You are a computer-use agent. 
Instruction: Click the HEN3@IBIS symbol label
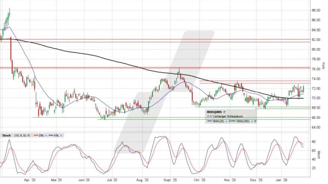(x=215, y=112)
